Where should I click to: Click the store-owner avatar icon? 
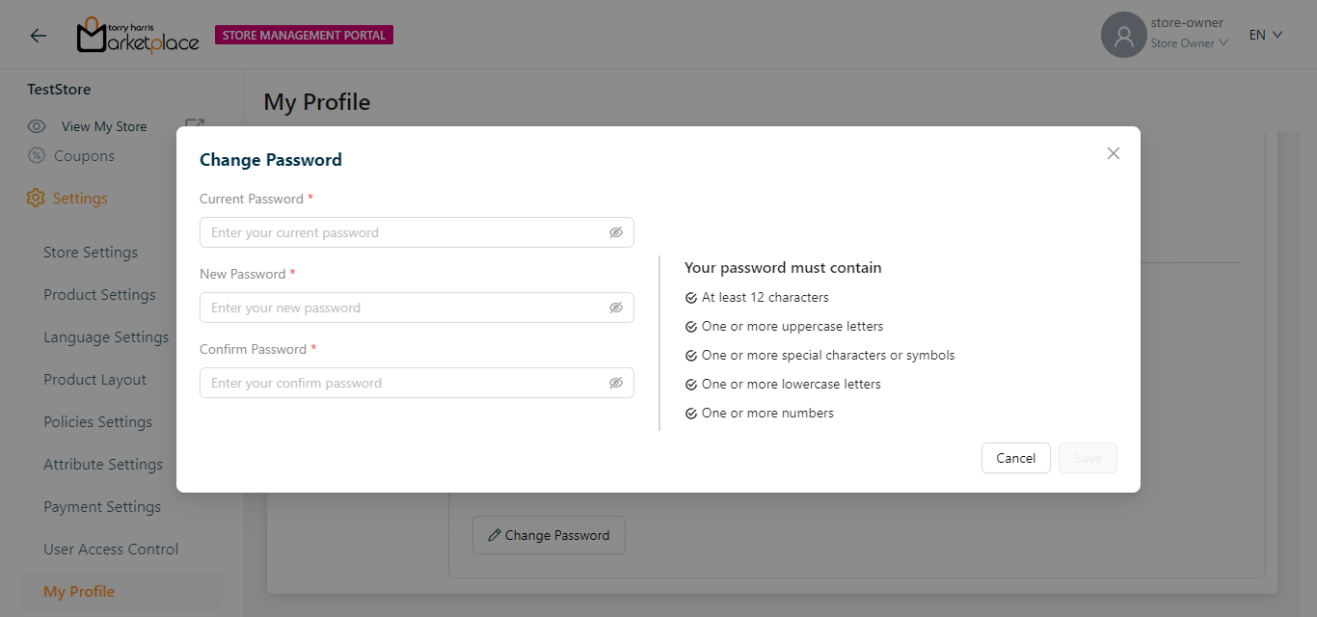click(1123, 36)
